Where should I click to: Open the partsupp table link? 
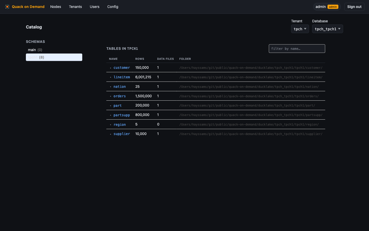pos(122,115)
